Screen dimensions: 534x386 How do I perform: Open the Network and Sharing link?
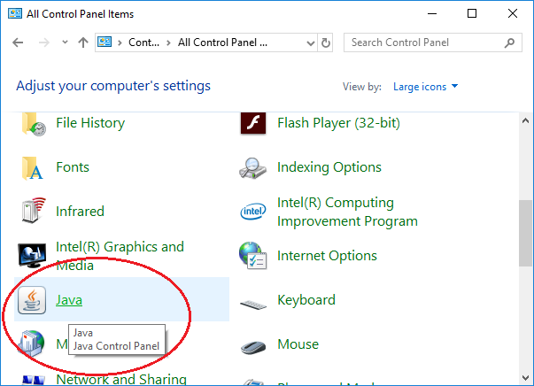[121, 379]
